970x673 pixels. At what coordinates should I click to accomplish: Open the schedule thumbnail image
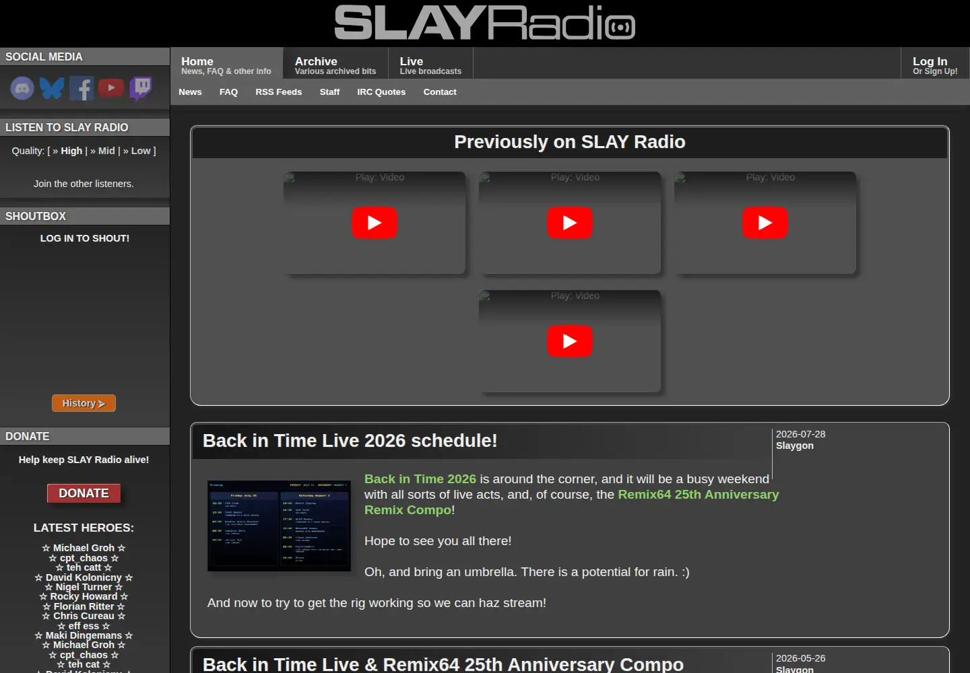[x=279, y=526]
